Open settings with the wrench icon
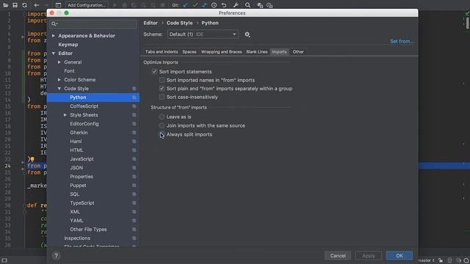Image resolution: width=470 pixels, height=264 pixels. tap(236, 5)
